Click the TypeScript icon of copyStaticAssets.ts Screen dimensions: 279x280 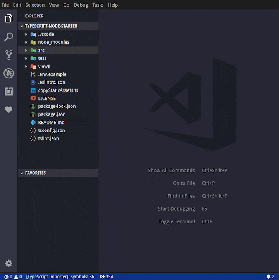click(33, 90)
